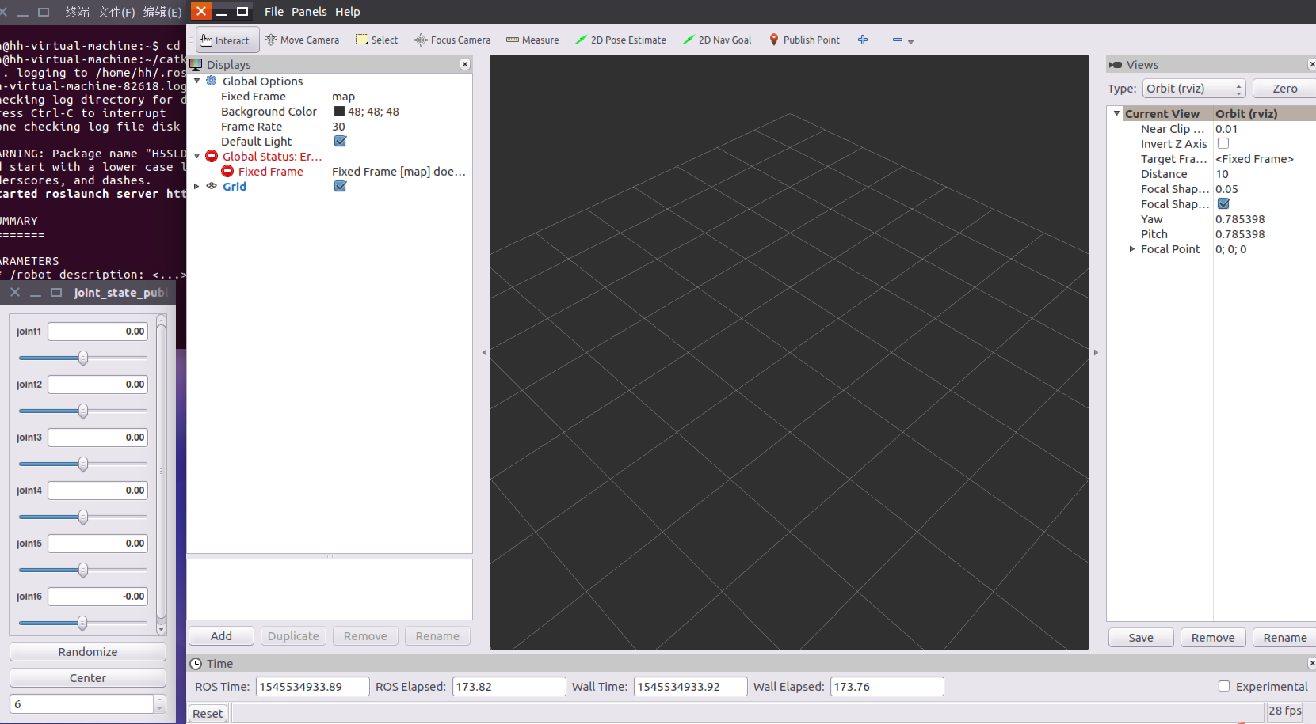Click the Displays panel monitor icon
Image resolution: width=1316 pixels, height=724 pixels.
(x=196, y=65)
